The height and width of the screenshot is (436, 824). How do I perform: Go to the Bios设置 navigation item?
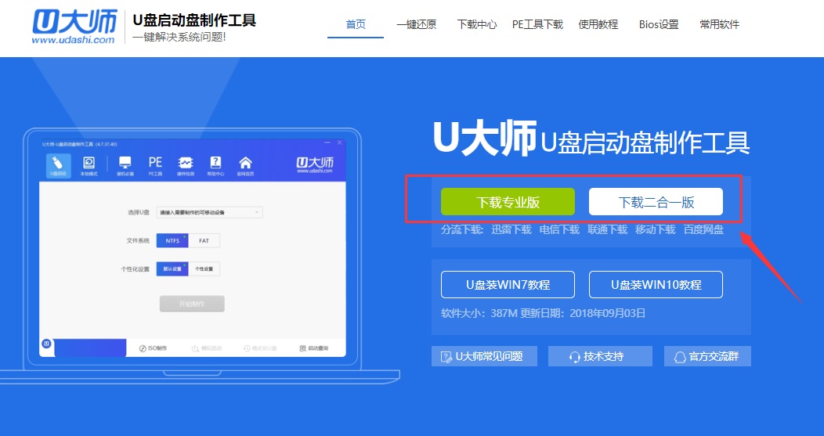(658, 24)
